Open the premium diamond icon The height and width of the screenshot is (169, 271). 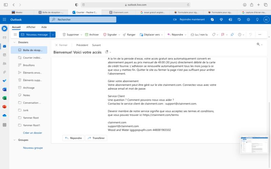click(221, 20)
